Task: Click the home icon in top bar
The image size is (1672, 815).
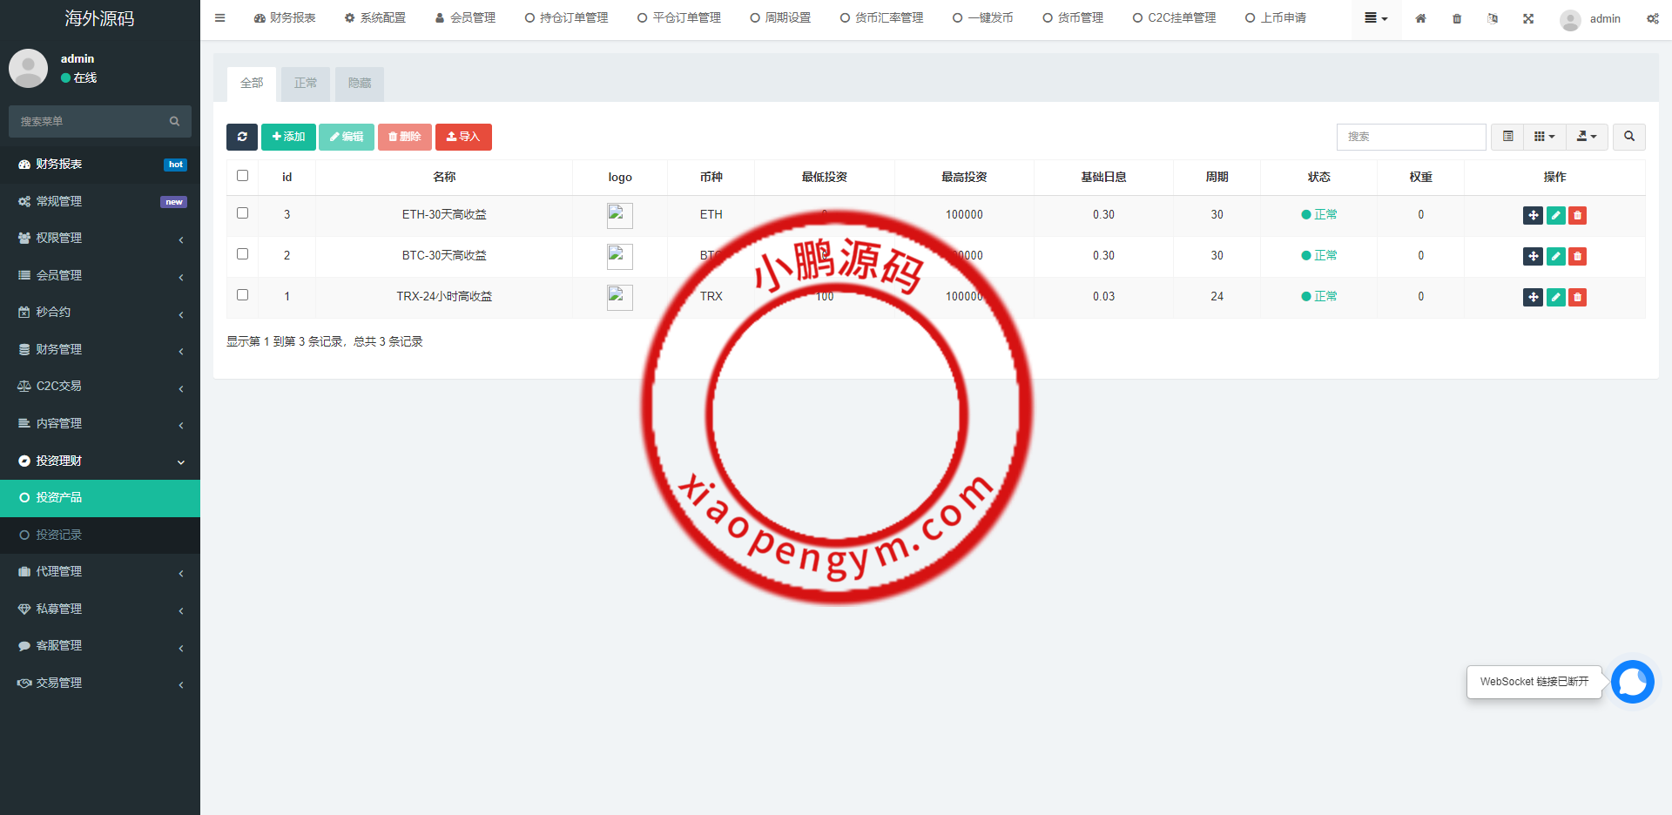Action: tap(1420, 18)
